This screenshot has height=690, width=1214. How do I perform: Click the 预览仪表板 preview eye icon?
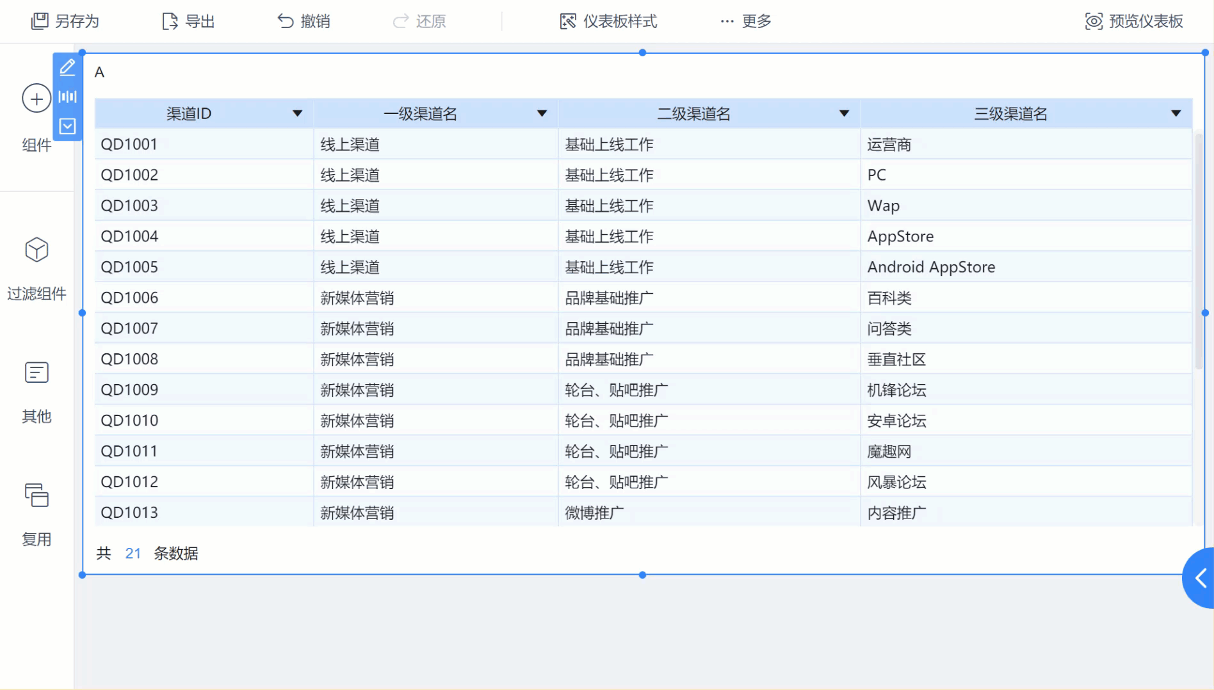(1093, 21)
